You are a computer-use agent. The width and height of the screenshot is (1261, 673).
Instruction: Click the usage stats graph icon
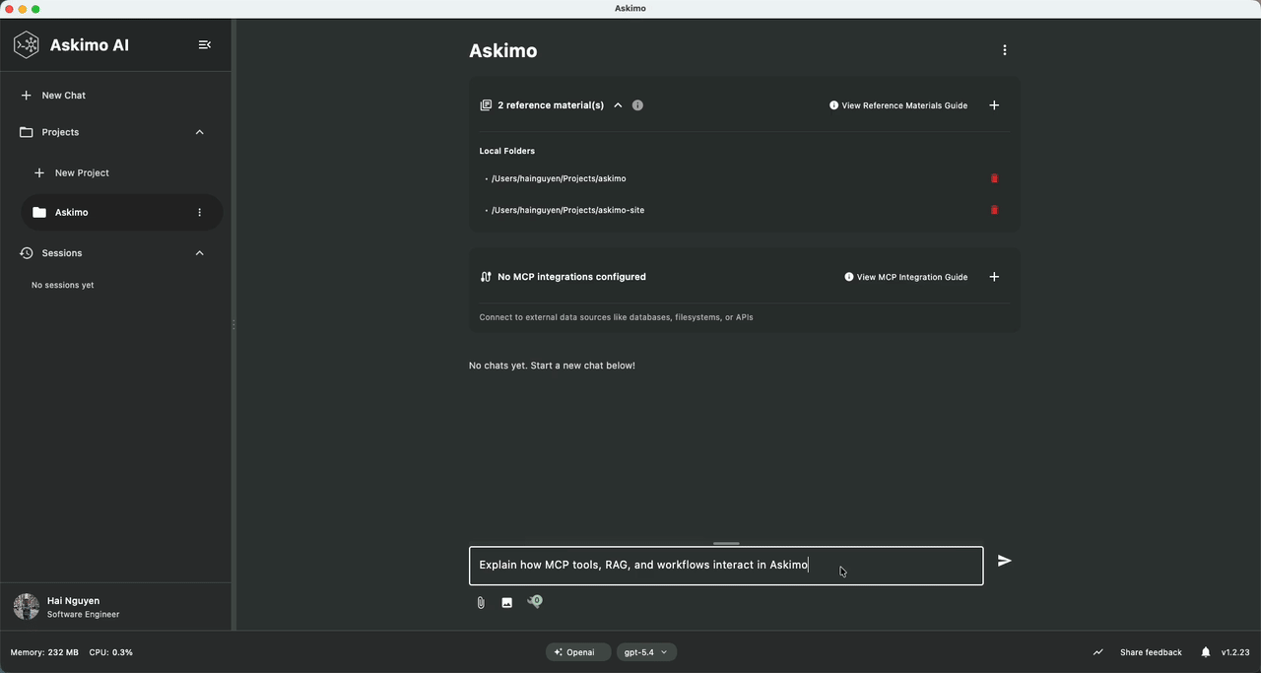1097,651
